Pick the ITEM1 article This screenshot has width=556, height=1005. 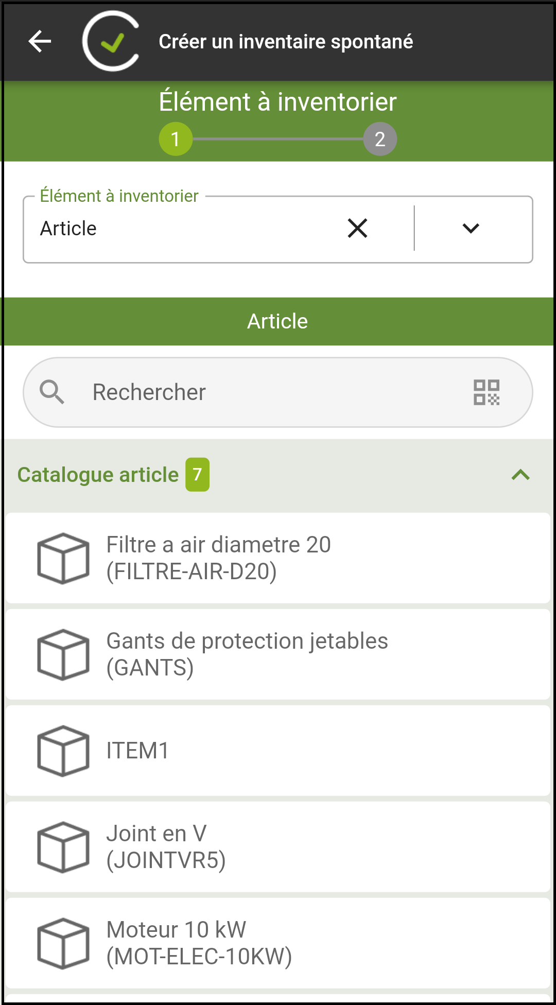click(278, 751)
